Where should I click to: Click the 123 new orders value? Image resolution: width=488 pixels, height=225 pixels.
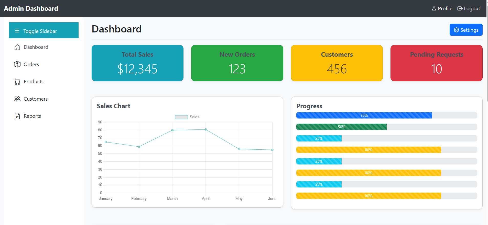coord(237,69)
